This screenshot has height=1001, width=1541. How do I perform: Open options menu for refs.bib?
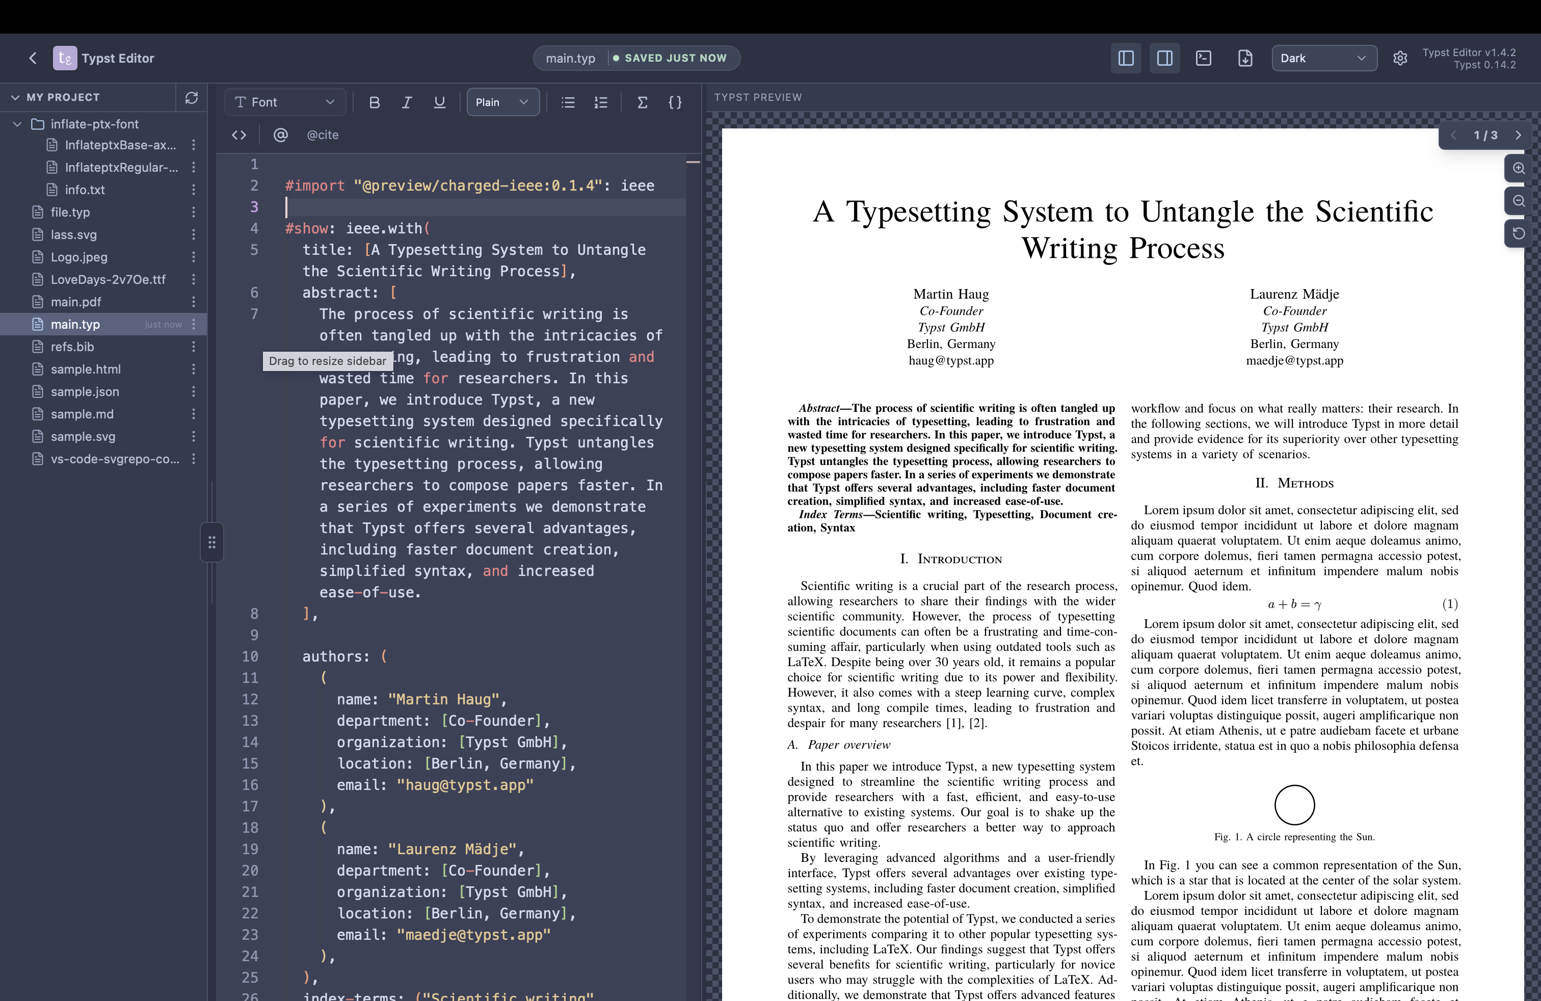(194, 347)
